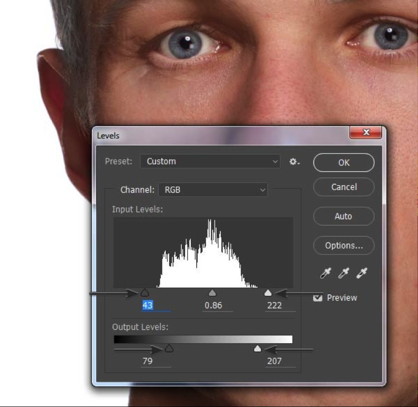This screenshot has height=407, width=418.
Task: Select the black point eyedropper
Action: [326, 273]
